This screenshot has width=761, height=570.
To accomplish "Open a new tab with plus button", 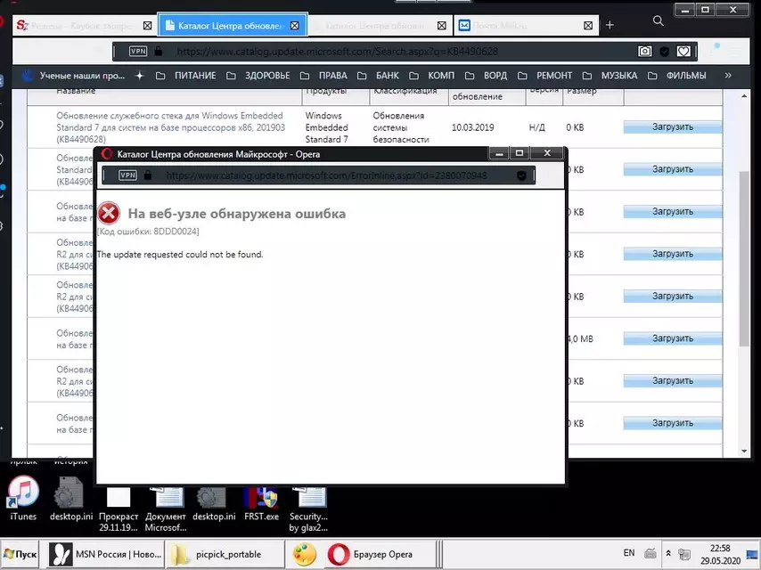I will [x=610, y=25].
